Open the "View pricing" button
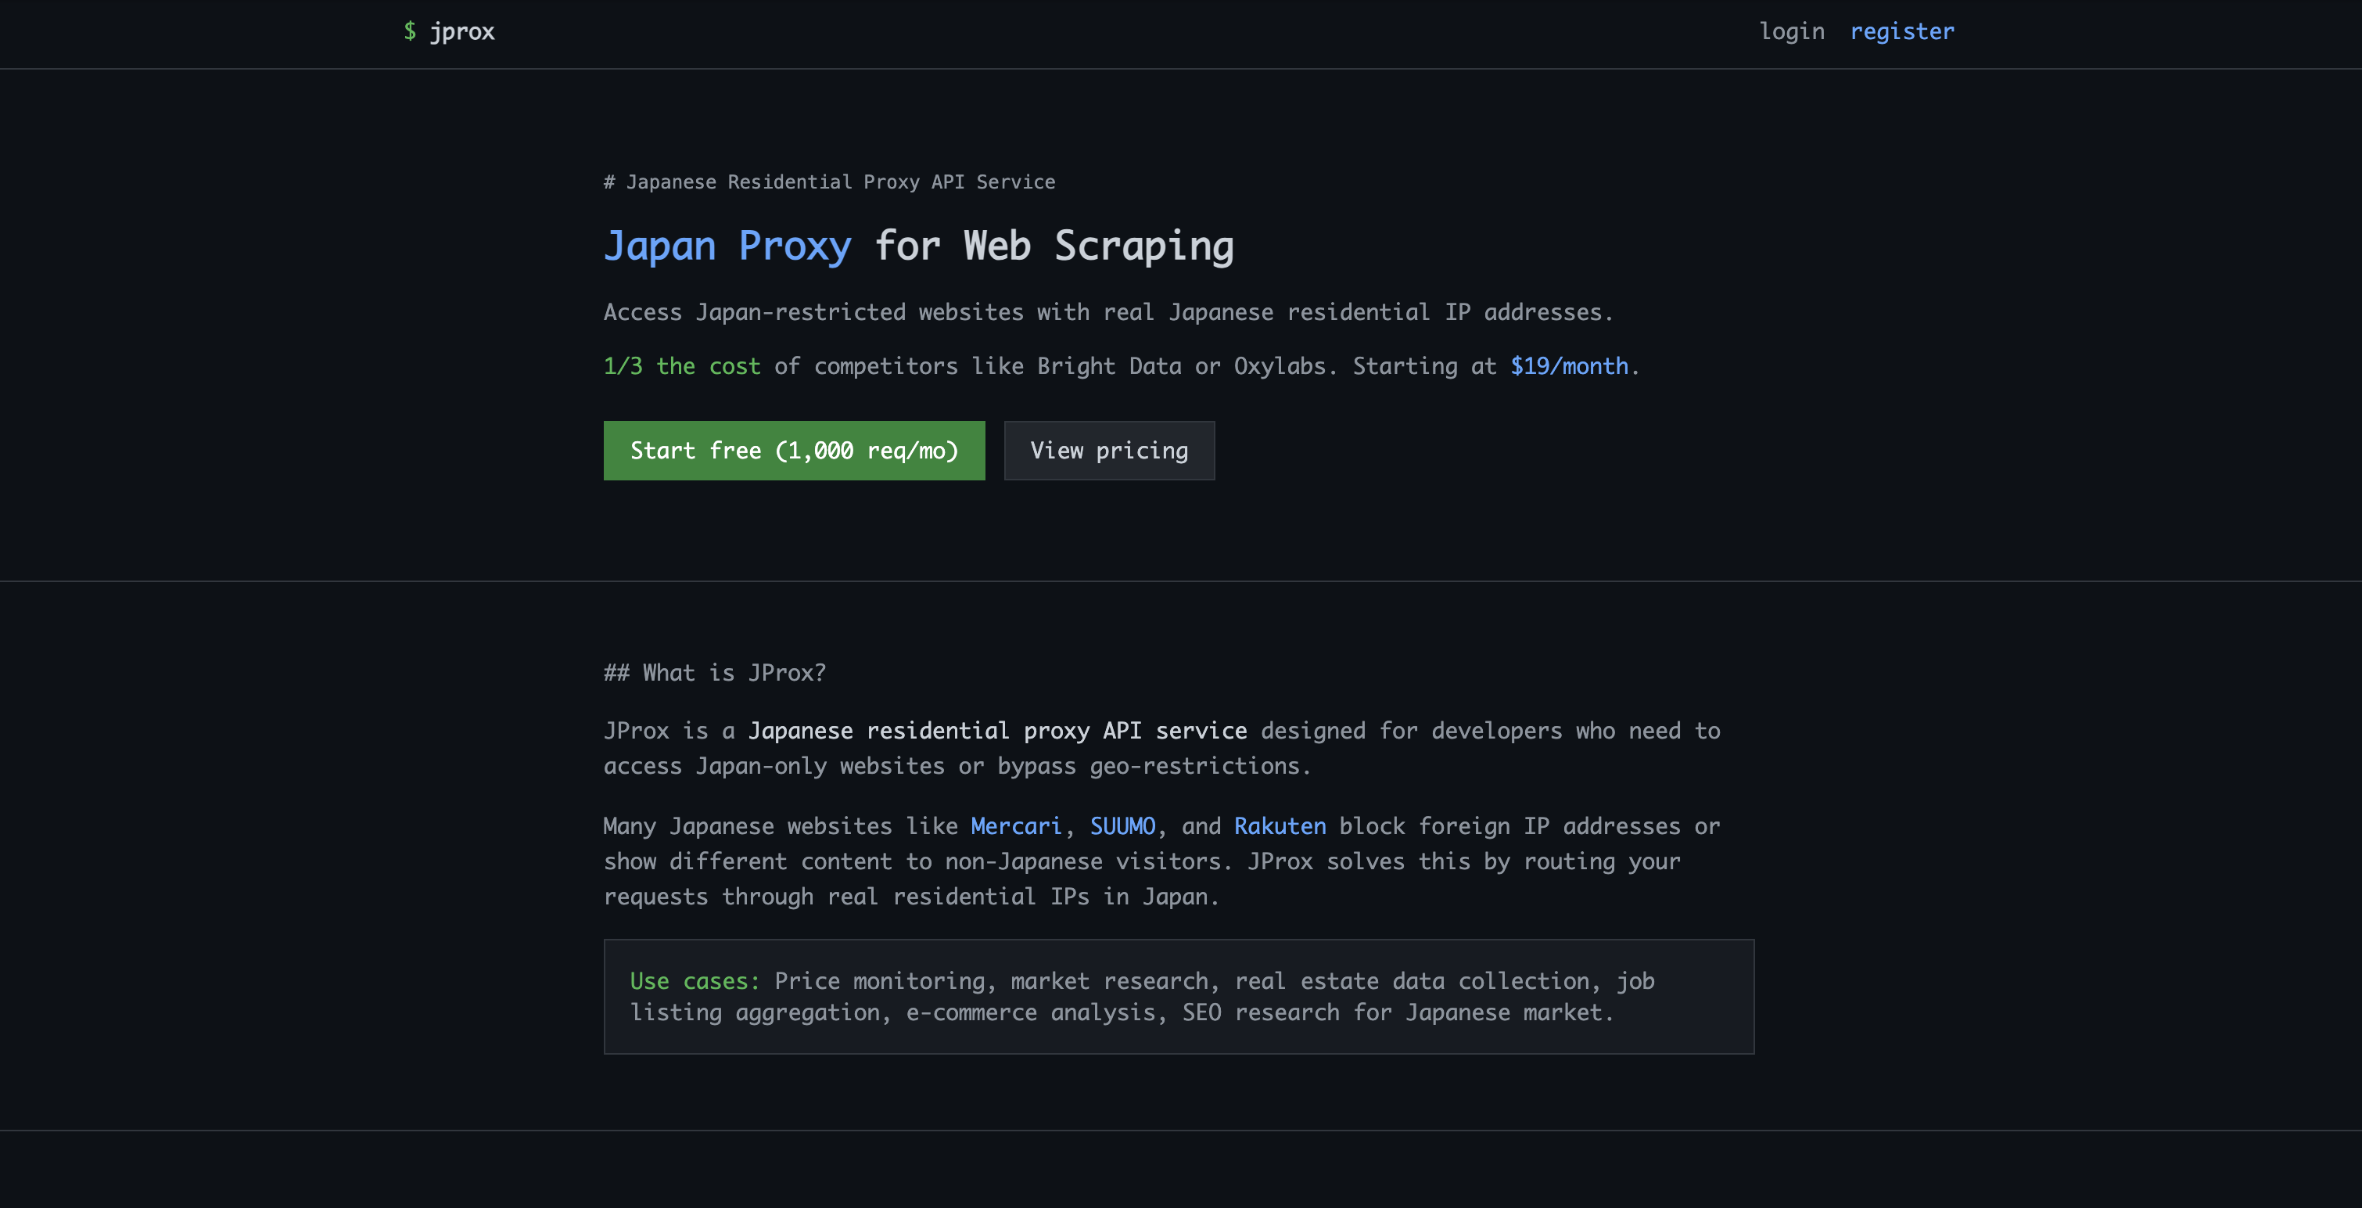2362x1208 pixels. [1108, 451]
